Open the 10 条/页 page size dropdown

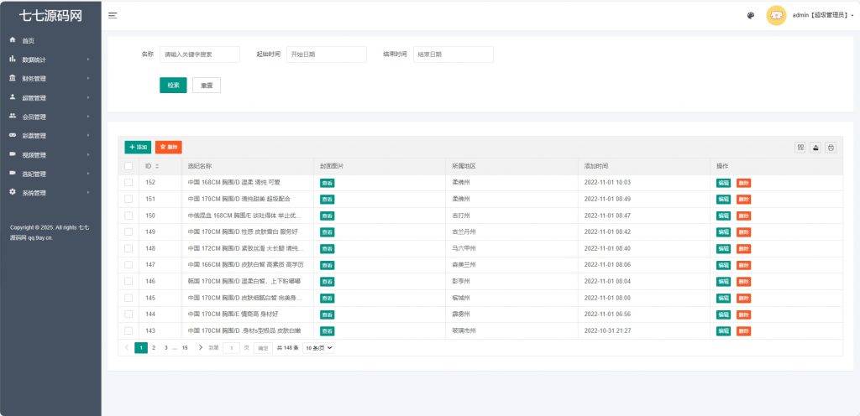[318, 348]
